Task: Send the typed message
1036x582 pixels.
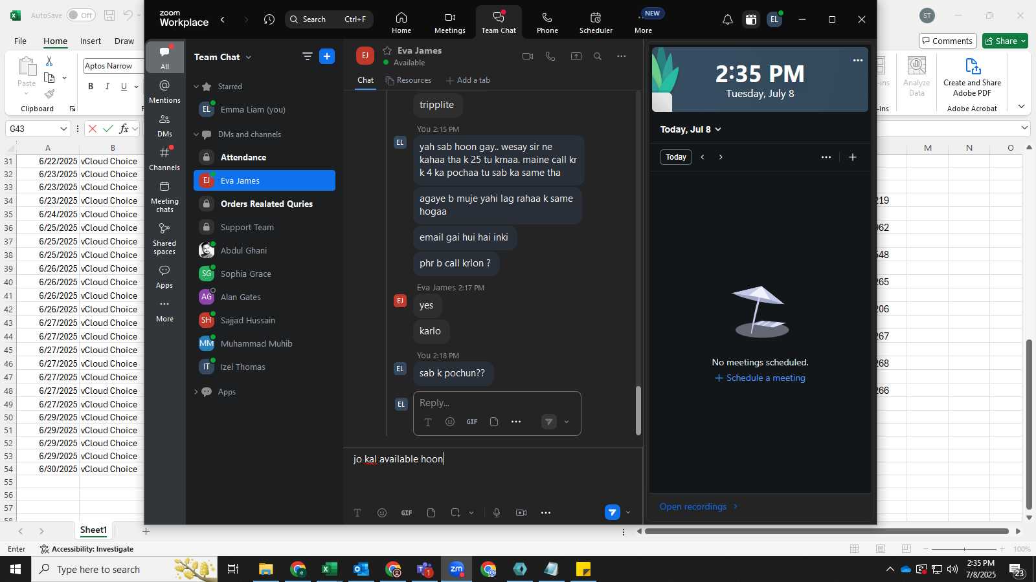Action: pos(612,512)
